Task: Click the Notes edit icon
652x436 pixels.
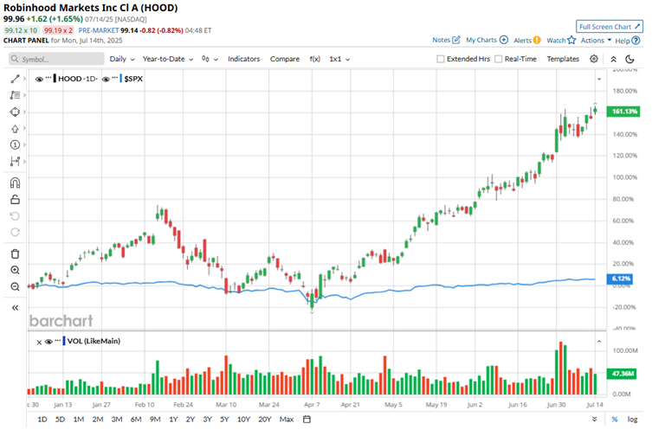Action: pos(456,40)
